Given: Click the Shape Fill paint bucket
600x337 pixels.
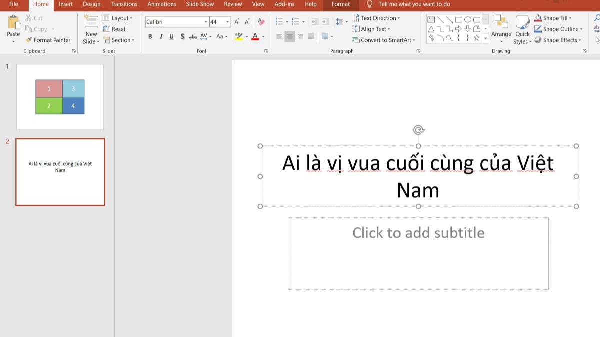Looking at the screenshot, I should tap(538, 18).
